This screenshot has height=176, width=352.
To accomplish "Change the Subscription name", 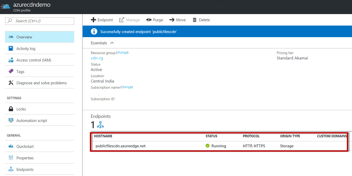I will (x=127, y=87).
